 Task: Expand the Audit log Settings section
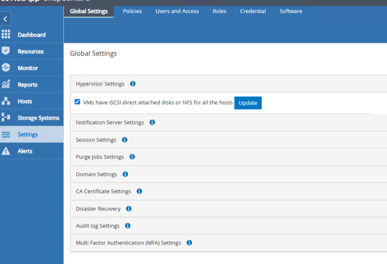(98, 226)
